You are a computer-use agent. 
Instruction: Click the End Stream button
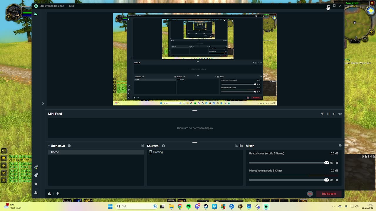point(329,194)
